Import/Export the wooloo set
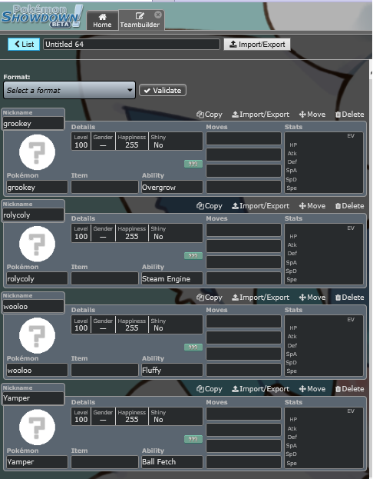 pos(260,298)
